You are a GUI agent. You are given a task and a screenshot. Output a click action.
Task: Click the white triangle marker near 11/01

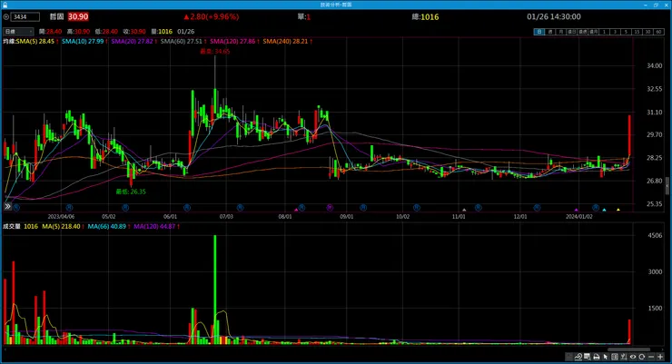tap(464, 210)
